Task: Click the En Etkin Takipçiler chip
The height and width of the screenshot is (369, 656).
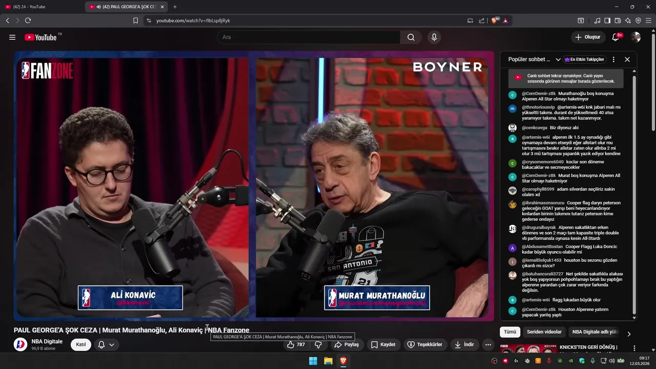Action: [x=584, y=59]
